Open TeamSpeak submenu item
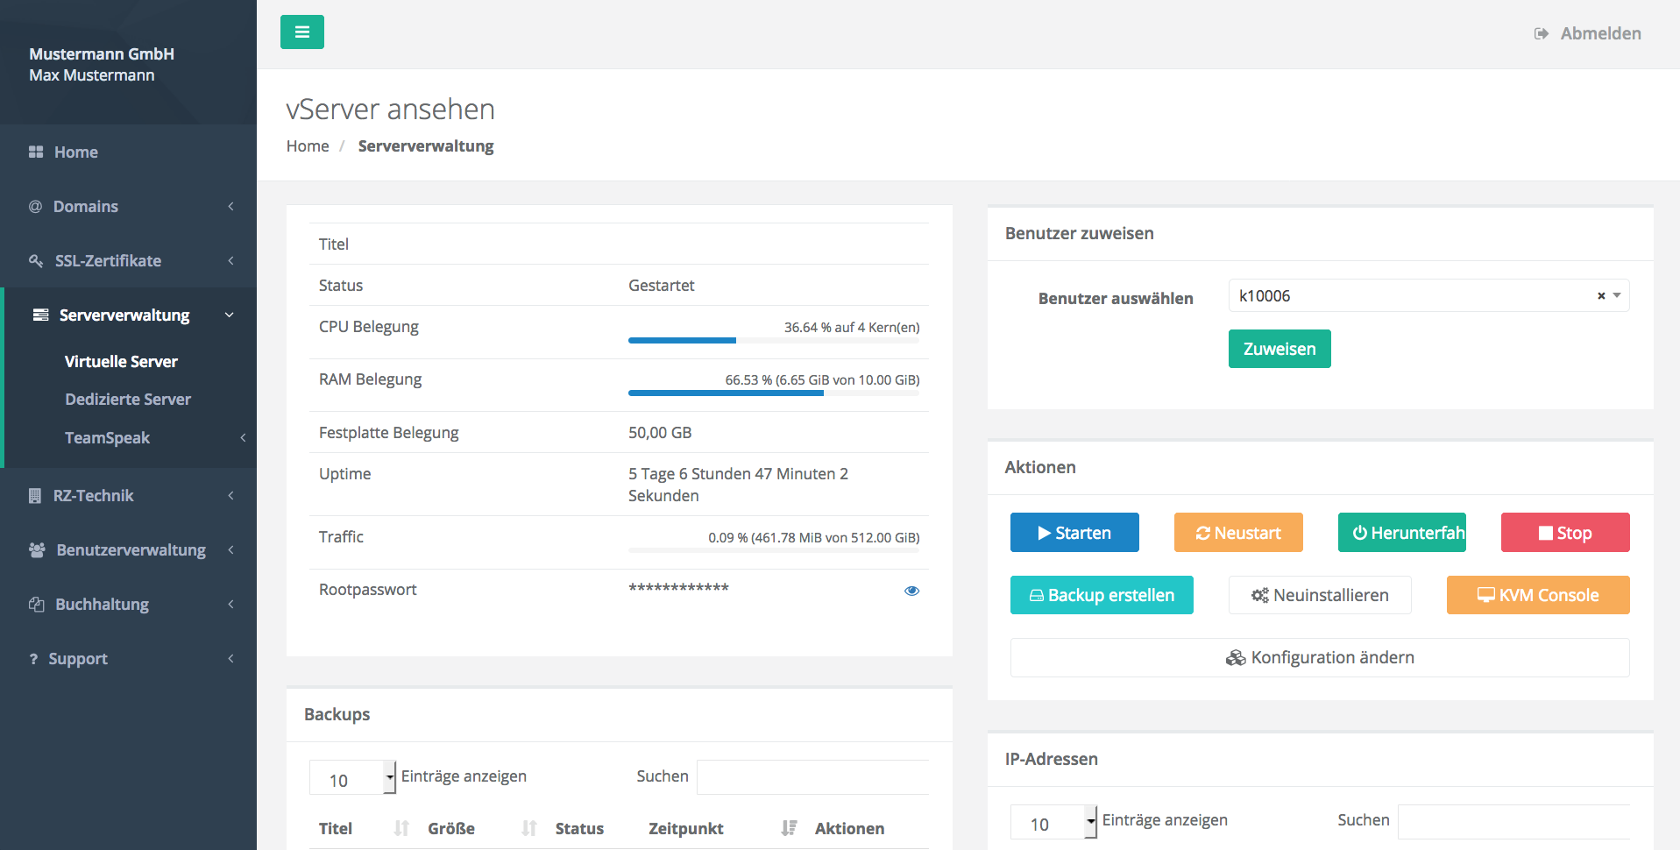Screen dimensions: 1680x850 coord(107,437)
